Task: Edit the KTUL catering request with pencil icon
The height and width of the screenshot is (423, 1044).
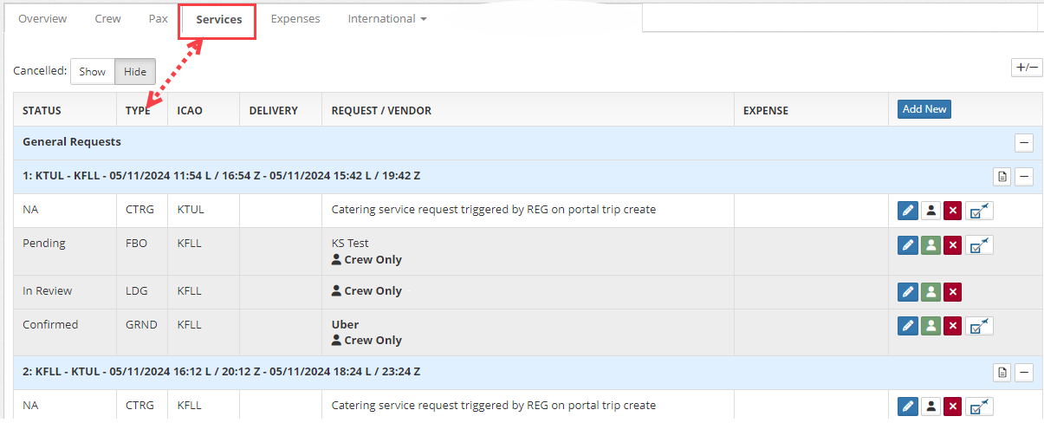Action: pyautogui.click(x=907, y=211)
